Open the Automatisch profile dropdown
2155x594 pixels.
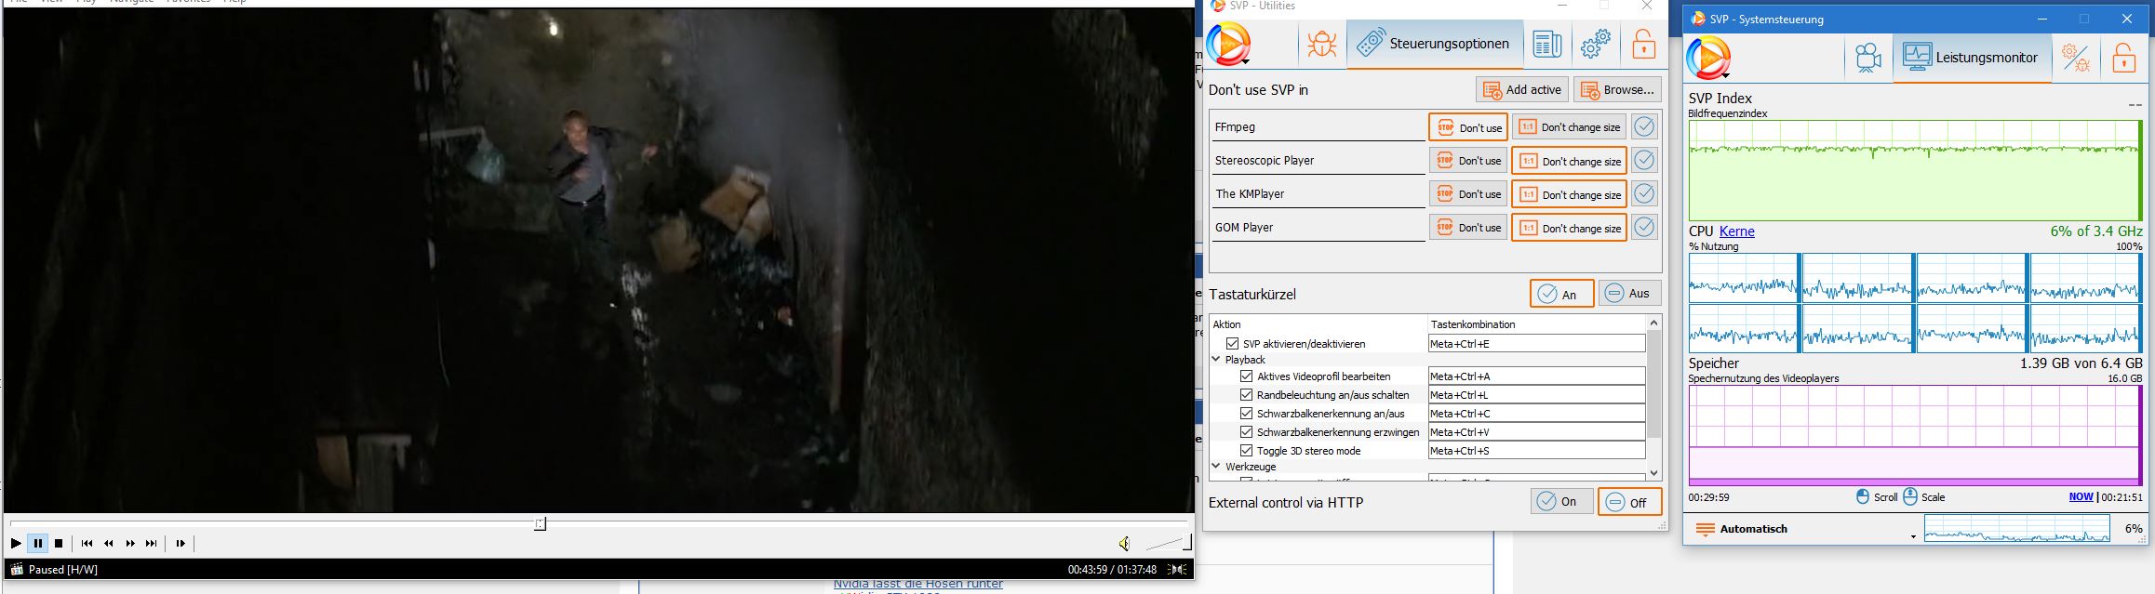click(1803, 529)
